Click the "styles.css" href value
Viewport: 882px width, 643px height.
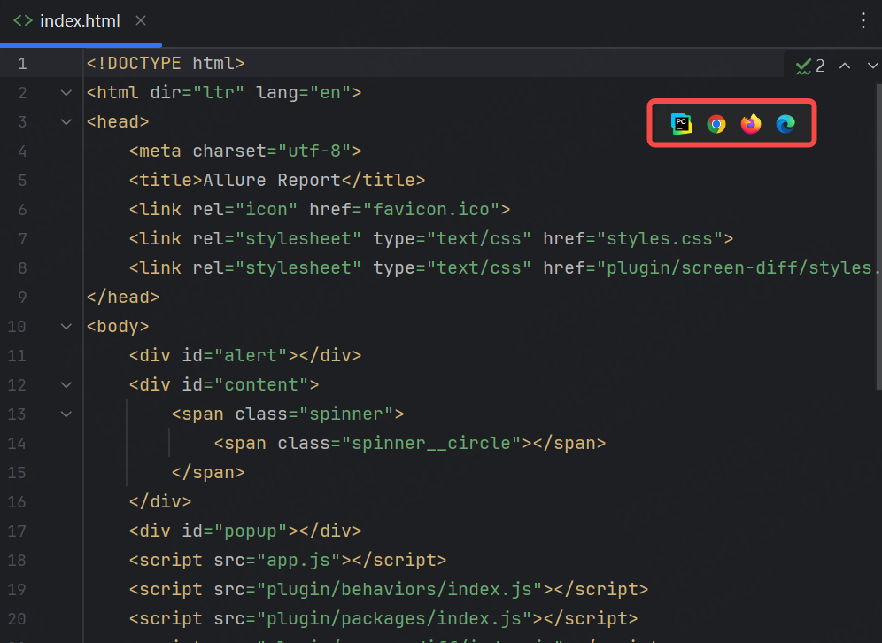[659, 239]
